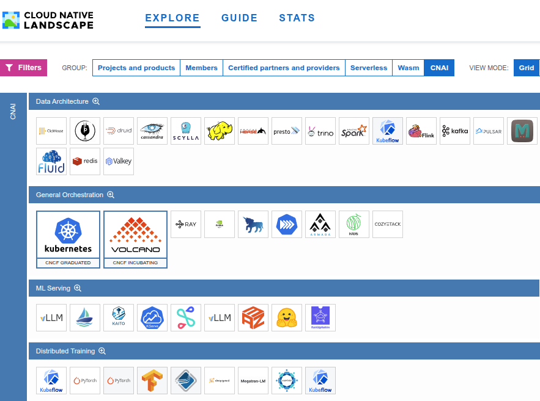Open the orange AZ cube logo card
This screenshot has height=401, width=540.
[x=253, y=318]
